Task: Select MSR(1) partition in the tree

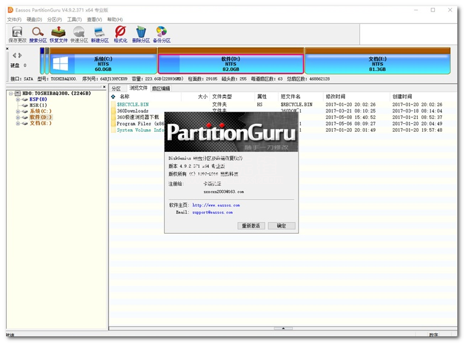Action: 38,105
